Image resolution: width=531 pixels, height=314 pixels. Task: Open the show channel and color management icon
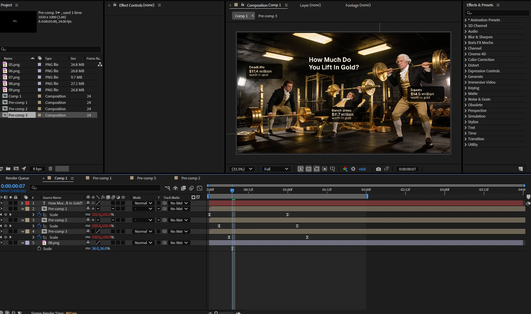[x=345, y=169]
